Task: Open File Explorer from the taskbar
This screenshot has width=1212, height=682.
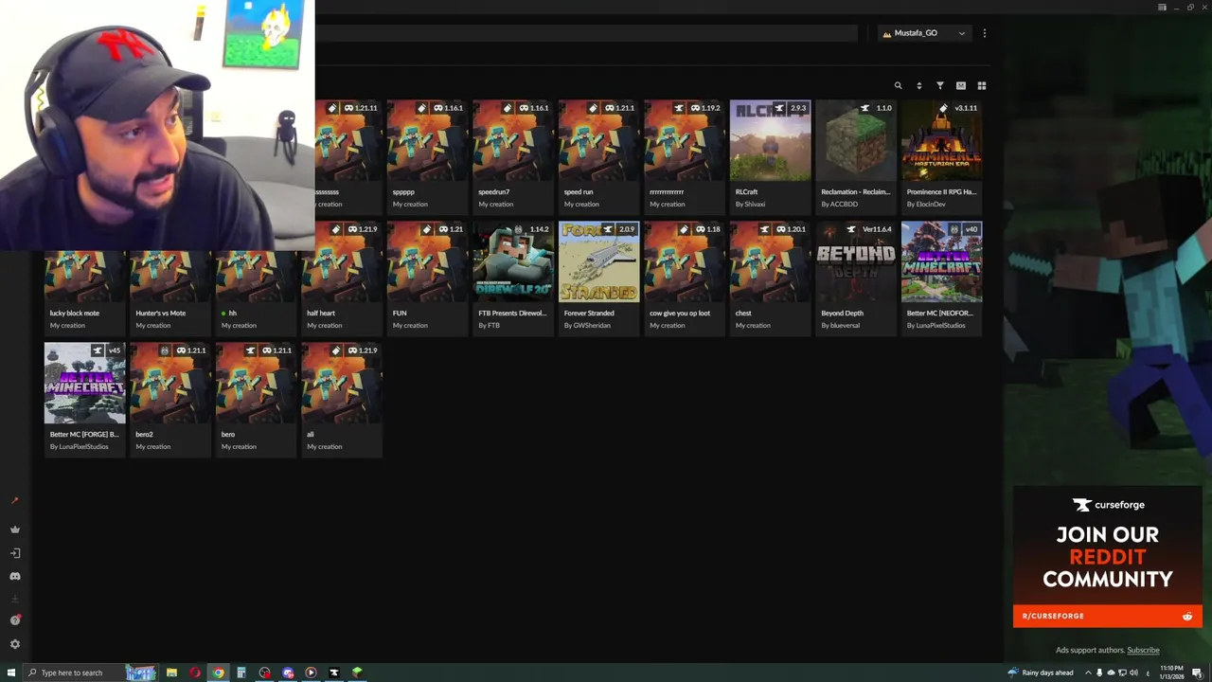Action: (x=171, y=673)
